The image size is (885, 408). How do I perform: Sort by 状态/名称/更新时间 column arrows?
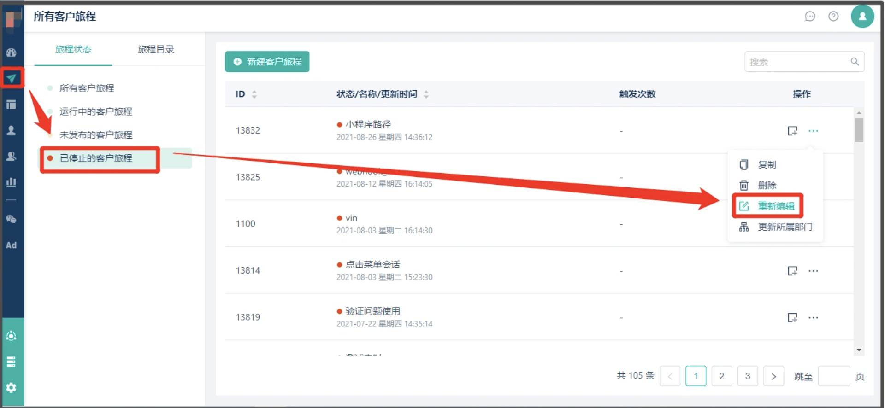click(426, 94)
